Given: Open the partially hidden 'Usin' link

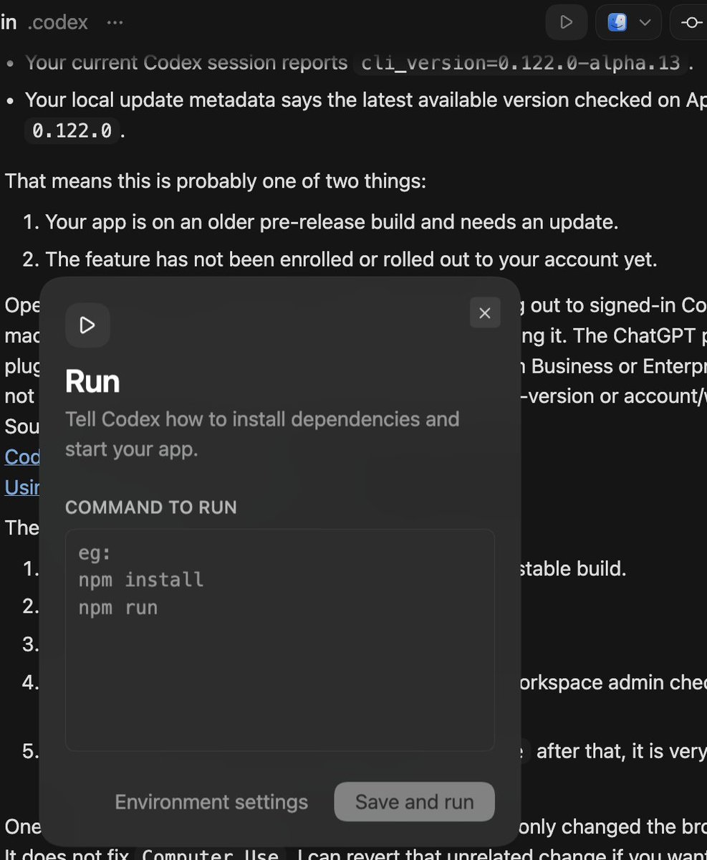Looking at the screenshot, I should [x=22, y=487].
